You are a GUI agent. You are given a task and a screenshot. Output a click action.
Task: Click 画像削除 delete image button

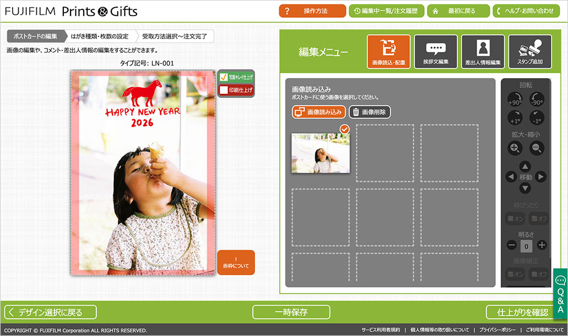pyautogui.click(x=370, y=112)
